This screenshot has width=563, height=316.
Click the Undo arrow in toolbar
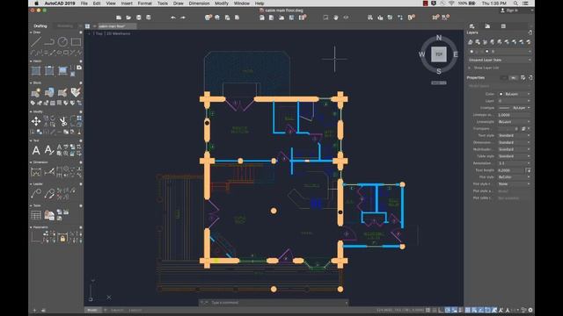(173, 18)
